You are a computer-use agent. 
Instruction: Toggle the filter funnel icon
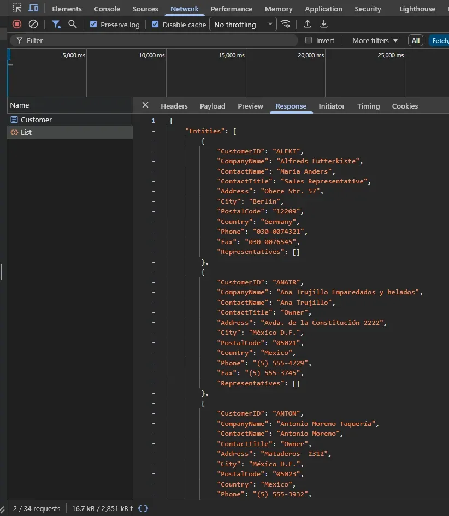coord(56,24)
